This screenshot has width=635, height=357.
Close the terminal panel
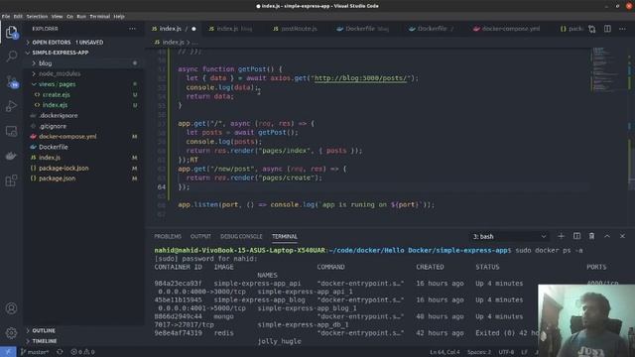pyautogui.click(x=622, y=236)
